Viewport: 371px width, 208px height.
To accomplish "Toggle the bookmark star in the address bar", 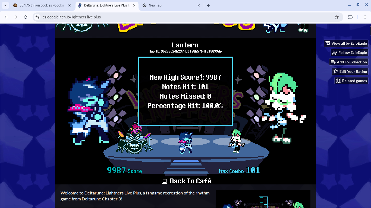I will click(x=337, y=17).
